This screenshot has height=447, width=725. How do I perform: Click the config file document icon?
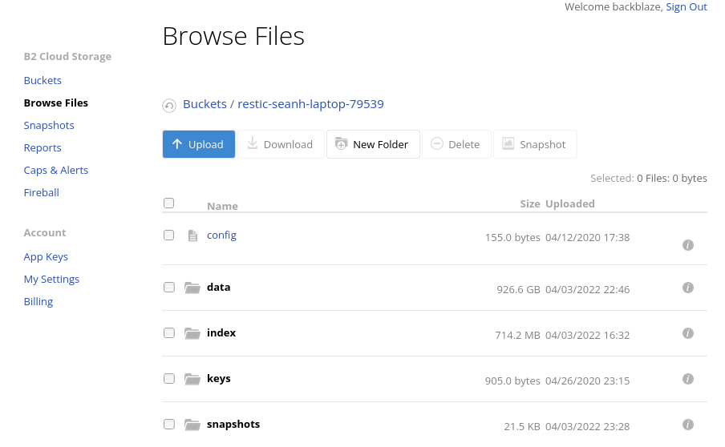(x=192, y=236)
